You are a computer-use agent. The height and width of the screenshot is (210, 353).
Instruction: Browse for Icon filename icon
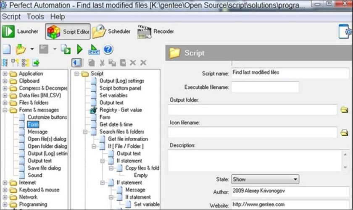[x=344, y=133]
